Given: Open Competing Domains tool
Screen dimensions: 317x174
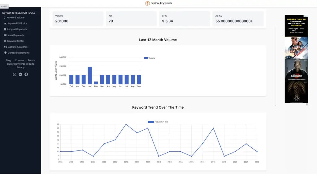Looking at the screenshot, I should [19, 53].
